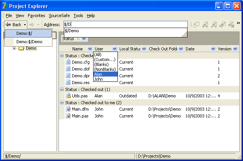The height and width of the screenshot is (161, 243).
Task: Click the Forward arrow navigation icon
Action: [x=32, y=25]
